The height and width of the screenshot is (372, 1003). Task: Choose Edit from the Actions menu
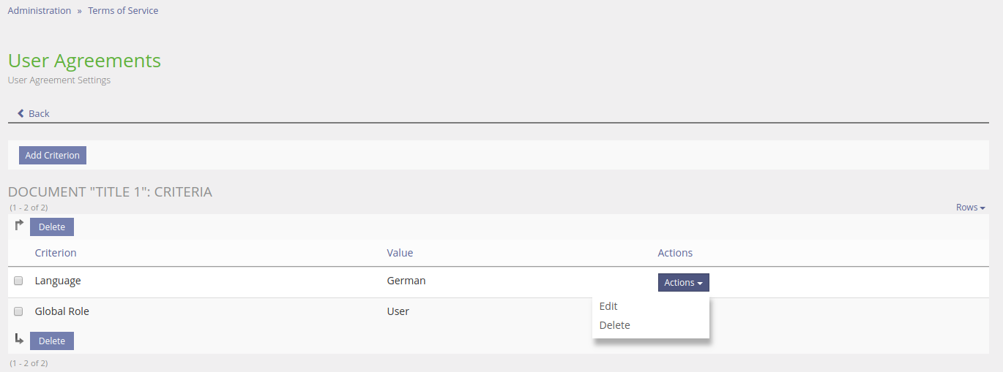click(x=608, y=306)
